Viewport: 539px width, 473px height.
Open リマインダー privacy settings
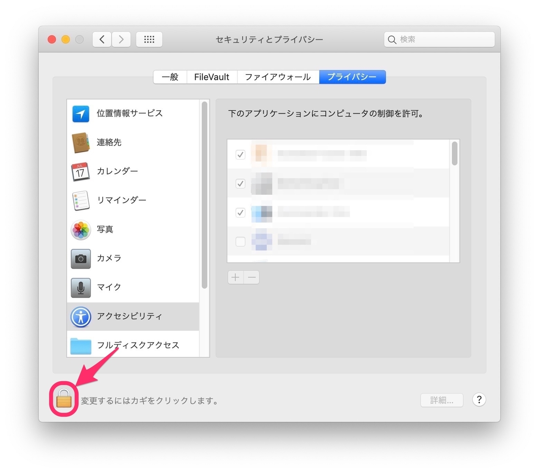121,200
